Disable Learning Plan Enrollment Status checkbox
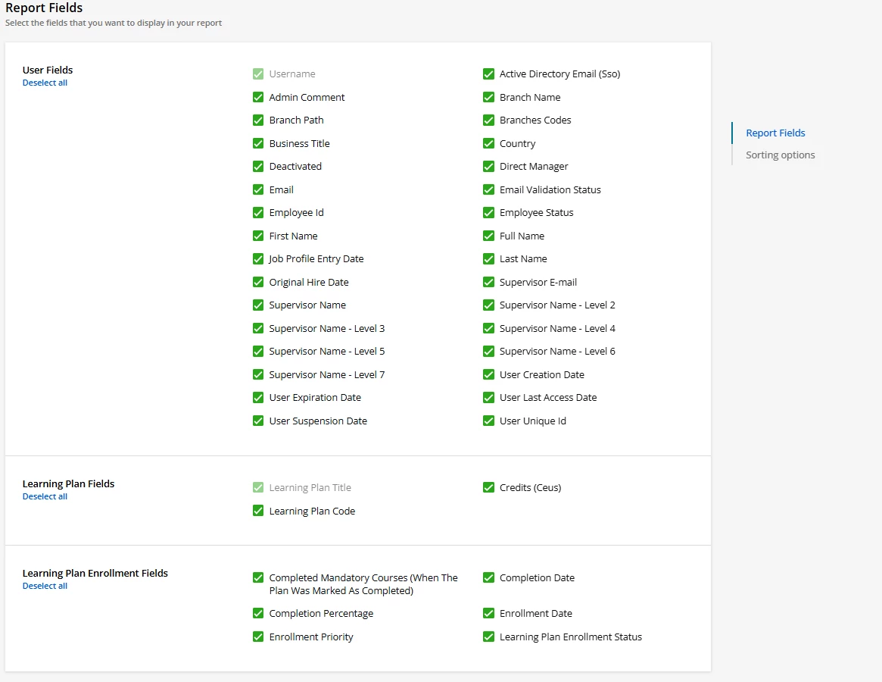Viewport: 882px width, 682px height. coord(488,637)
